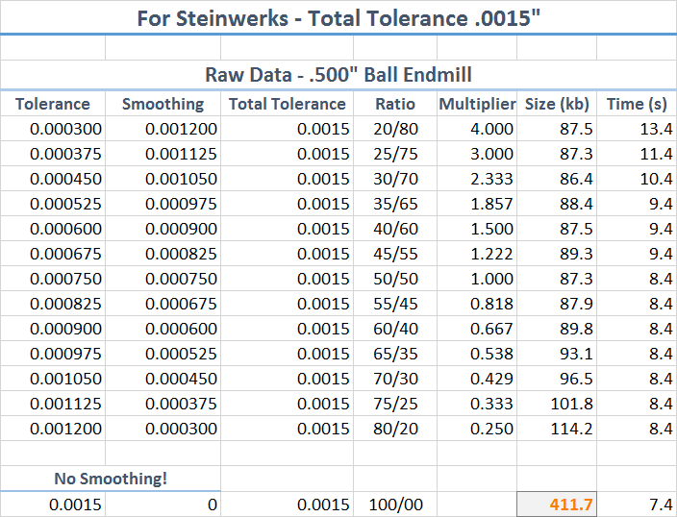Image resolution: width=677 pixels, height=517 pixels.
Task: Select tolerance cell 0.000375
Action: (53, 154)
